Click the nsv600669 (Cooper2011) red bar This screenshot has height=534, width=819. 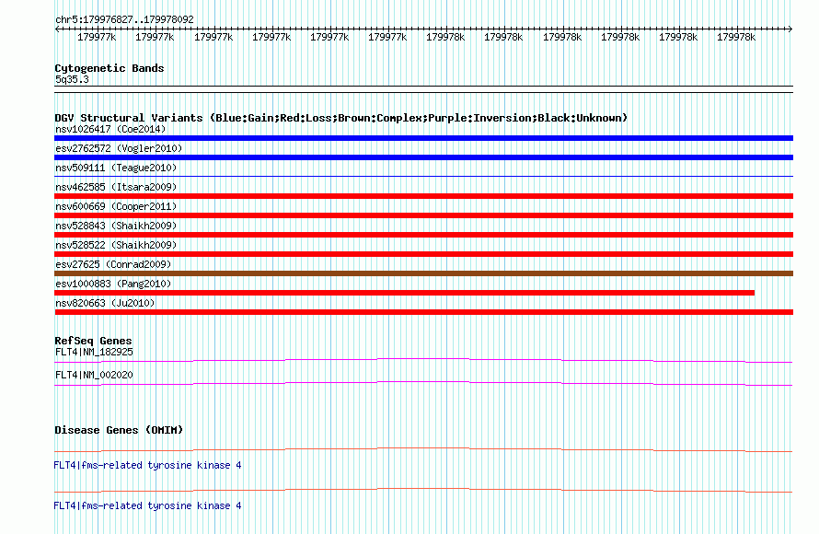423,215
